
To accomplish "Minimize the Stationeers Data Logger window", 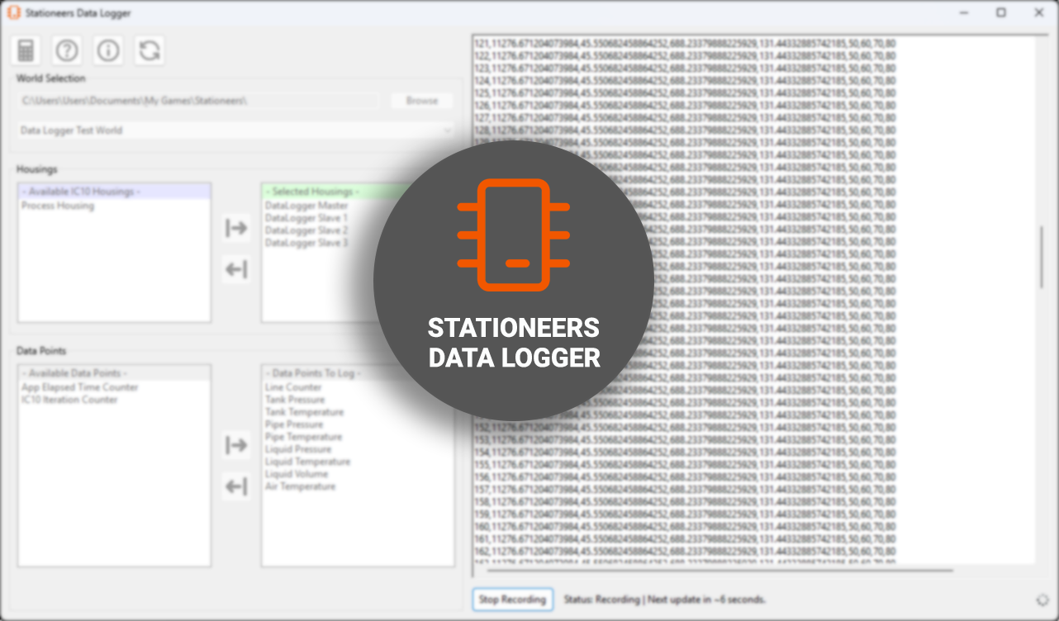I will point(963,13).
